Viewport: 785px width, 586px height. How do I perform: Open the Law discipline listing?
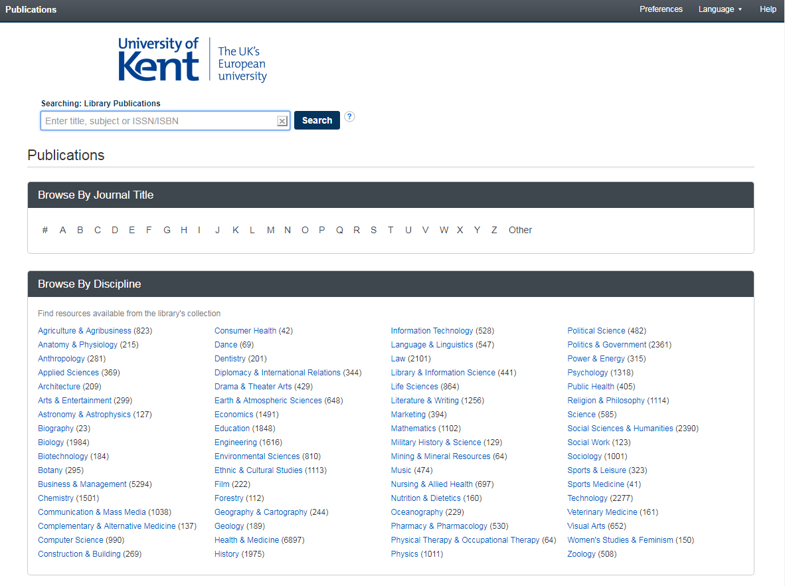[398, 358]
